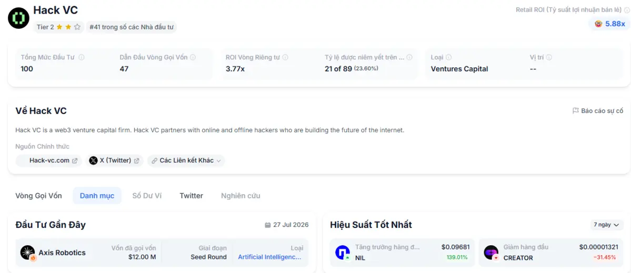Click the info icon beside Loại
Screen dimensions: 631x273
(449, 57)
